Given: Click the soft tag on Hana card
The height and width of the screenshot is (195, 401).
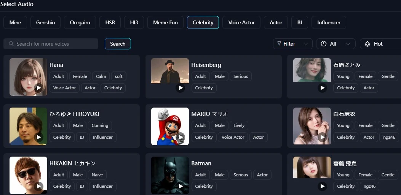Looking at the screenshot, I should [119, 76].
